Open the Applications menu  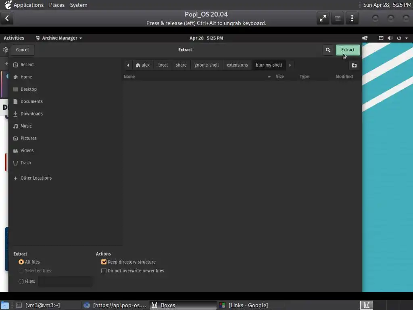29,5
